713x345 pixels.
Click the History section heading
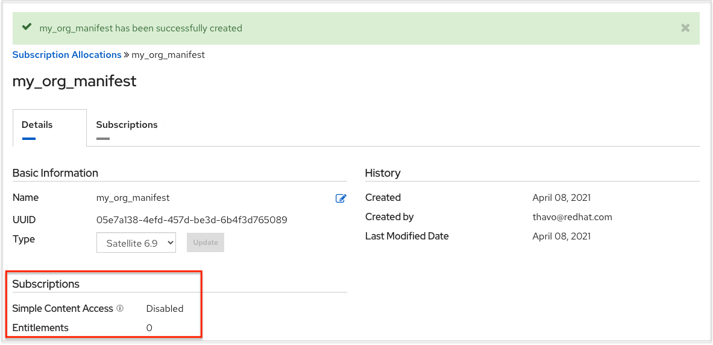(383, 173)
